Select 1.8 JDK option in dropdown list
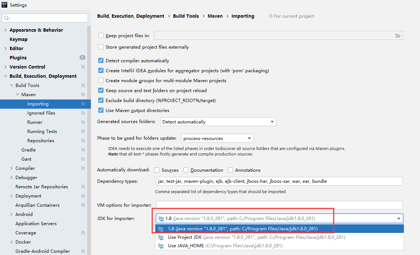 pyautogui.click(x=279, y=229)
